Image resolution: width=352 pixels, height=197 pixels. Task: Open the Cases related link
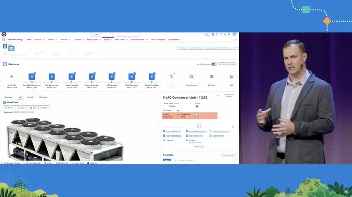pos(169,140)
